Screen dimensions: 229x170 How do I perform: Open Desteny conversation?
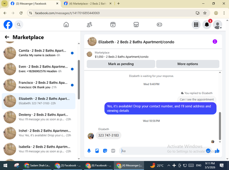pyautogui.click(x=38, y=117)
